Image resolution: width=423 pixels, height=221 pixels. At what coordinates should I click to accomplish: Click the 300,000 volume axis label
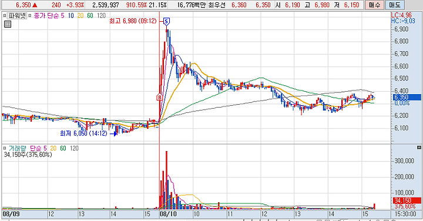point(404,161)
